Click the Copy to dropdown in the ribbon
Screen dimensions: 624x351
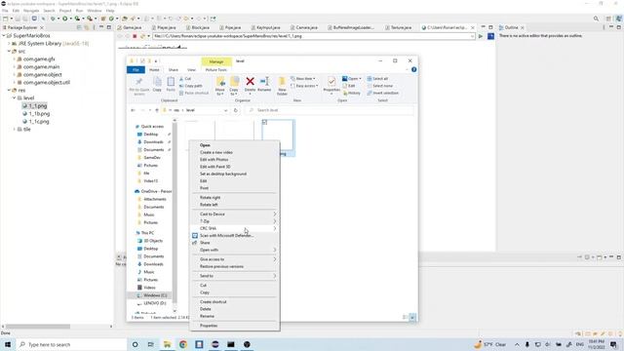(x=234, y=87)
